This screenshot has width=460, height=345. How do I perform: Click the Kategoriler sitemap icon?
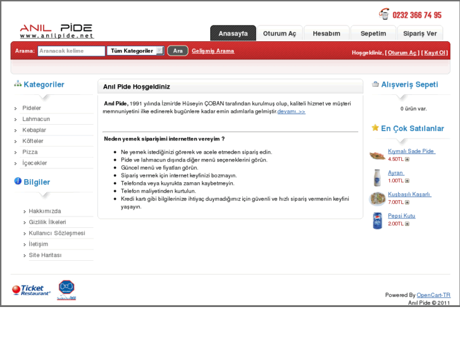coord(18,84)
